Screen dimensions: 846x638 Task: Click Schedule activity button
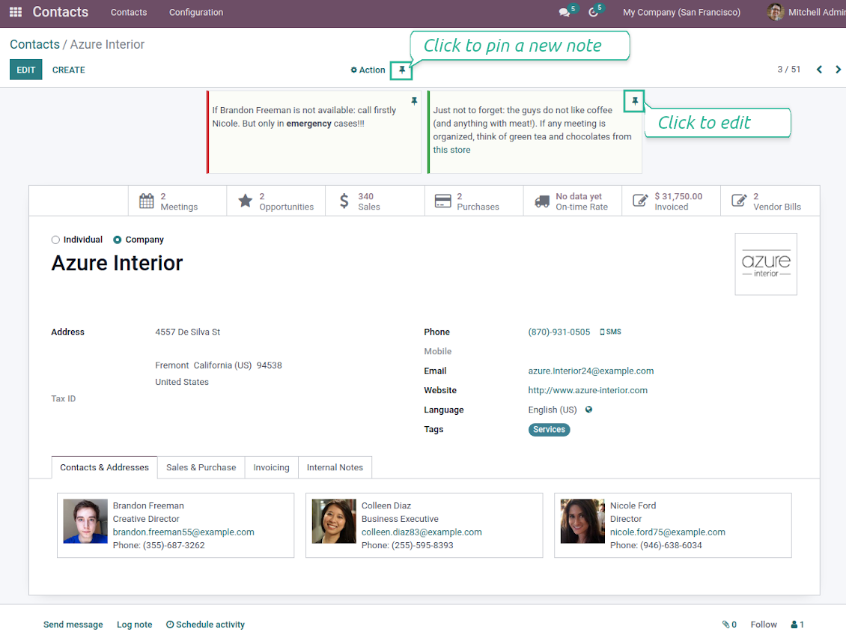[206, 625]
